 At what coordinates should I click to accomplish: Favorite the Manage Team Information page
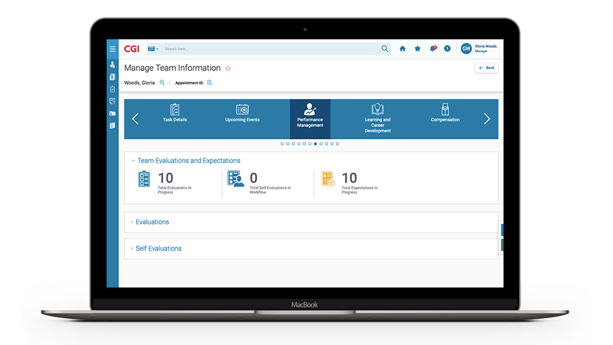click(x=229, y=69)
